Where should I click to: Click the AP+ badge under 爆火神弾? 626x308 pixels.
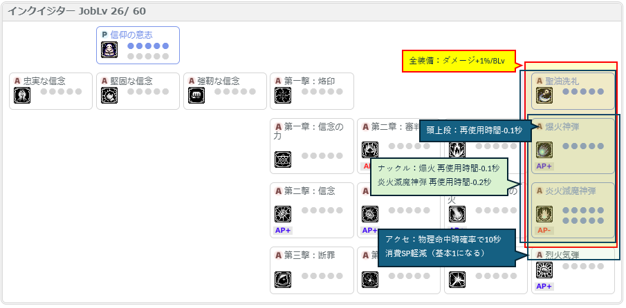545,166
